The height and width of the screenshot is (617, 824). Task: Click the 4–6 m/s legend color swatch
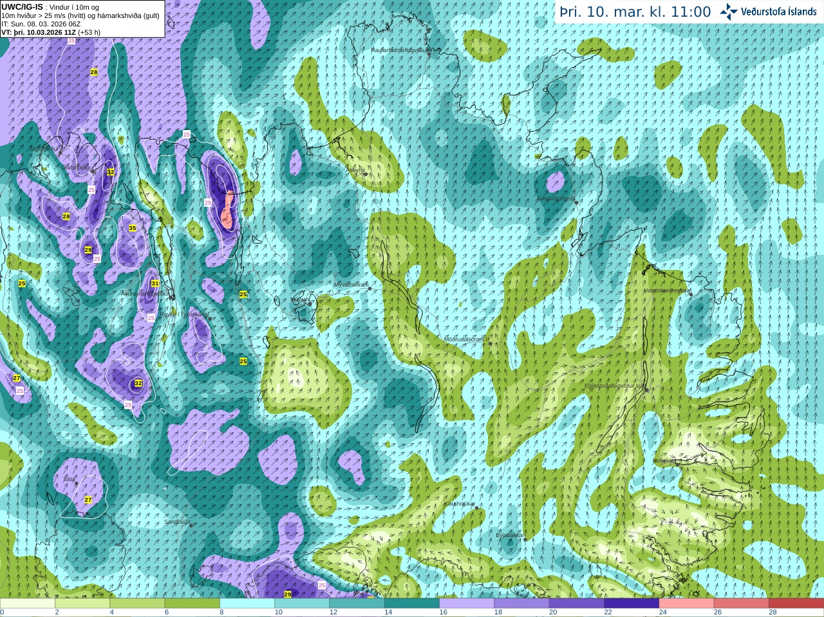tap(138, 603)
